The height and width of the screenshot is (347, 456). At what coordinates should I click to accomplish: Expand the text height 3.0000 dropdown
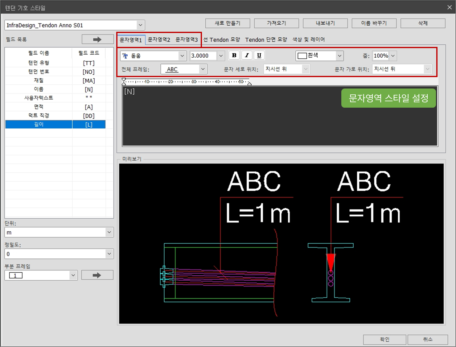[x=221, y=56]
